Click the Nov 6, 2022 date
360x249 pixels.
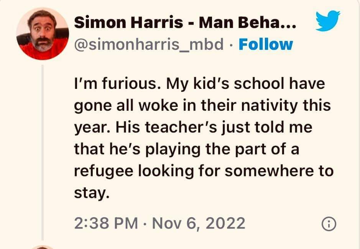[199, 223]
